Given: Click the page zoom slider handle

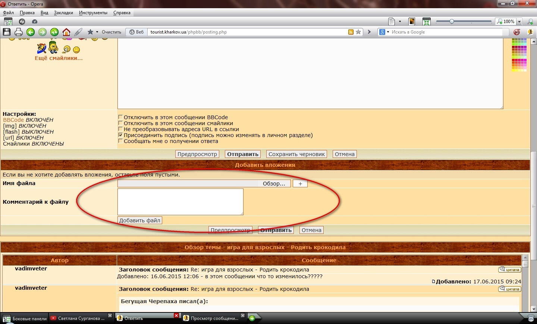Looking at the screenshot, I should pos(452,22).
